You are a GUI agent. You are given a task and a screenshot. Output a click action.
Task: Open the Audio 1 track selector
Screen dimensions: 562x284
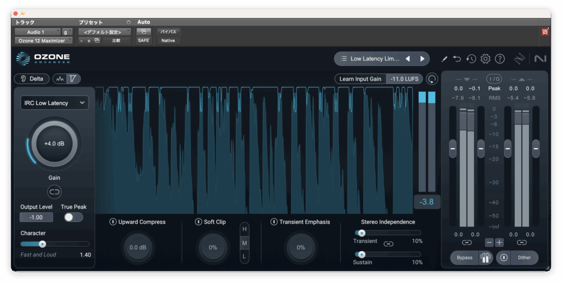click(x=37, y=32)
